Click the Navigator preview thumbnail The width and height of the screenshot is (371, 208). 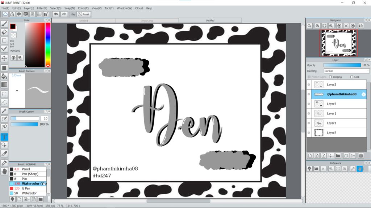pyautogui.click(x=339, y=43)
